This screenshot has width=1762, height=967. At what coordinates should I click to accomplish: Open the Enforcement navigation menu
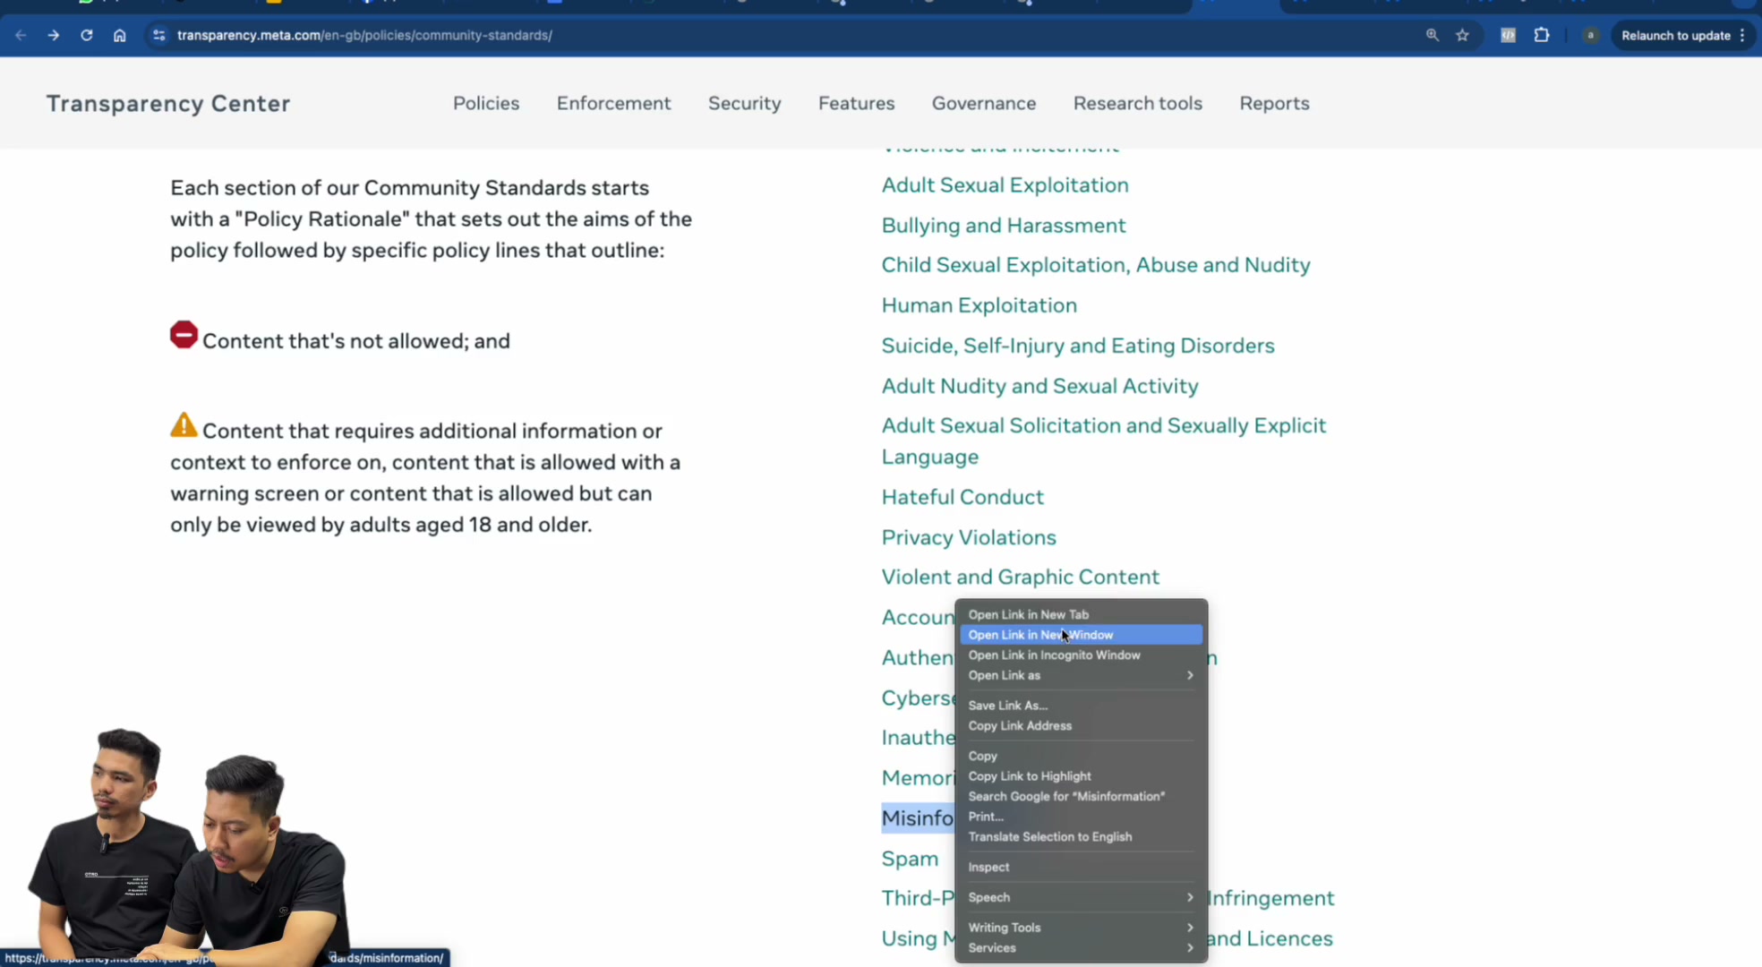614,103
